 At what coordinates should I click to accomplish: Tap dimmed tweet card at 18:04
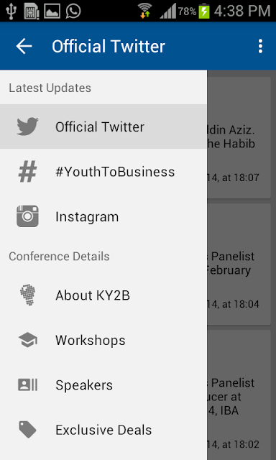[x=239, y=264]
